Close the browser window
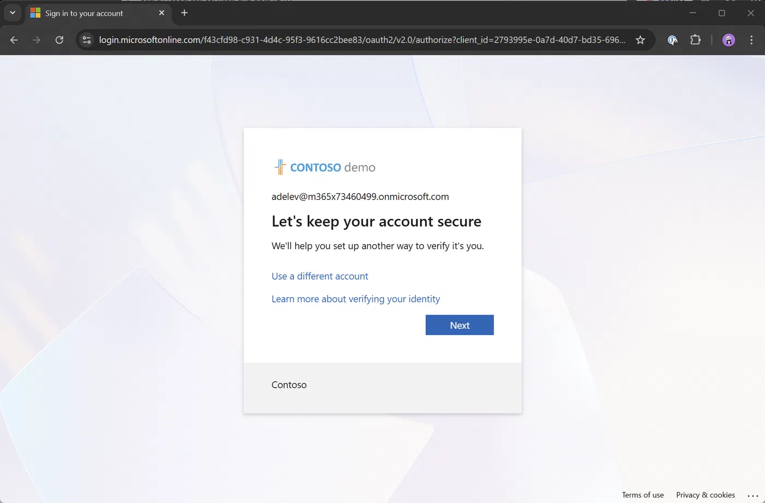 (x=751, y=13)
